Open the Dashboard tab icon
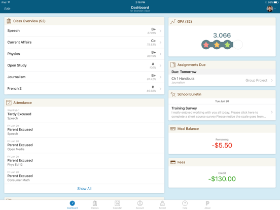The image size is (280, 210). [72, 203]
